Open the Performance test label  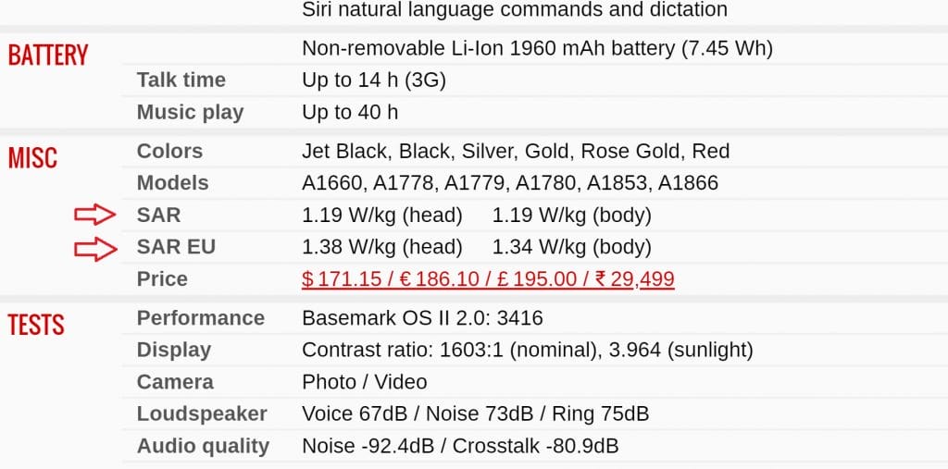pyautogui.click(x=201, y=318)
